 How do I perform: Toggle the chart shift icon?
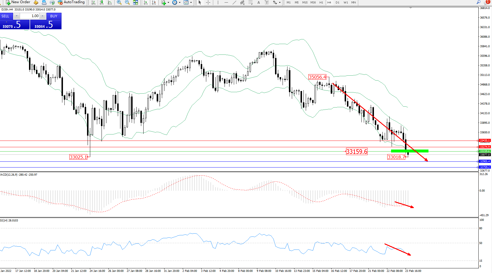(x=154, y=2)
